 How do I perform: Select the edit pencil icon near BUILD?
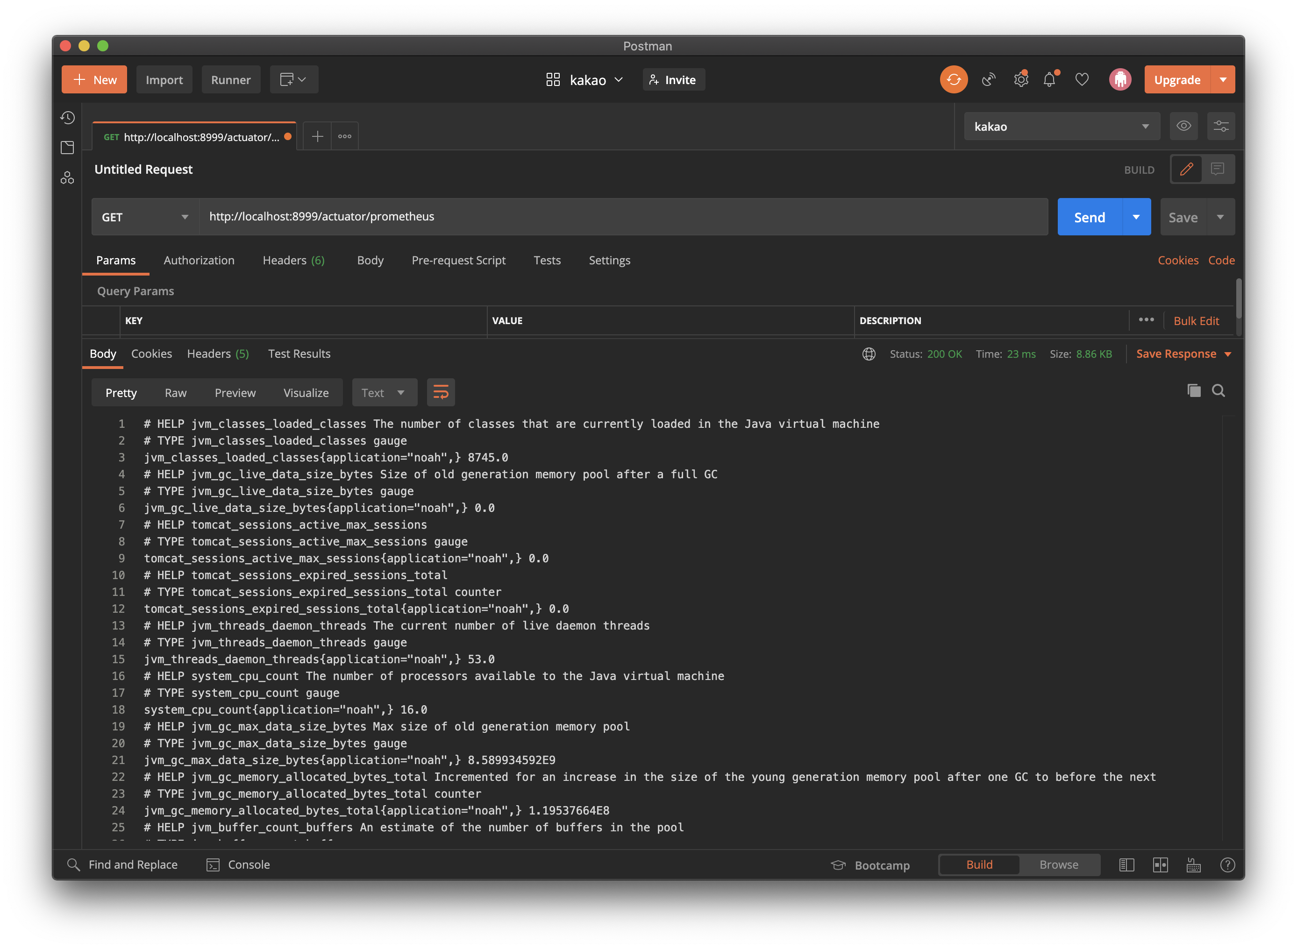coord(1187,170)
